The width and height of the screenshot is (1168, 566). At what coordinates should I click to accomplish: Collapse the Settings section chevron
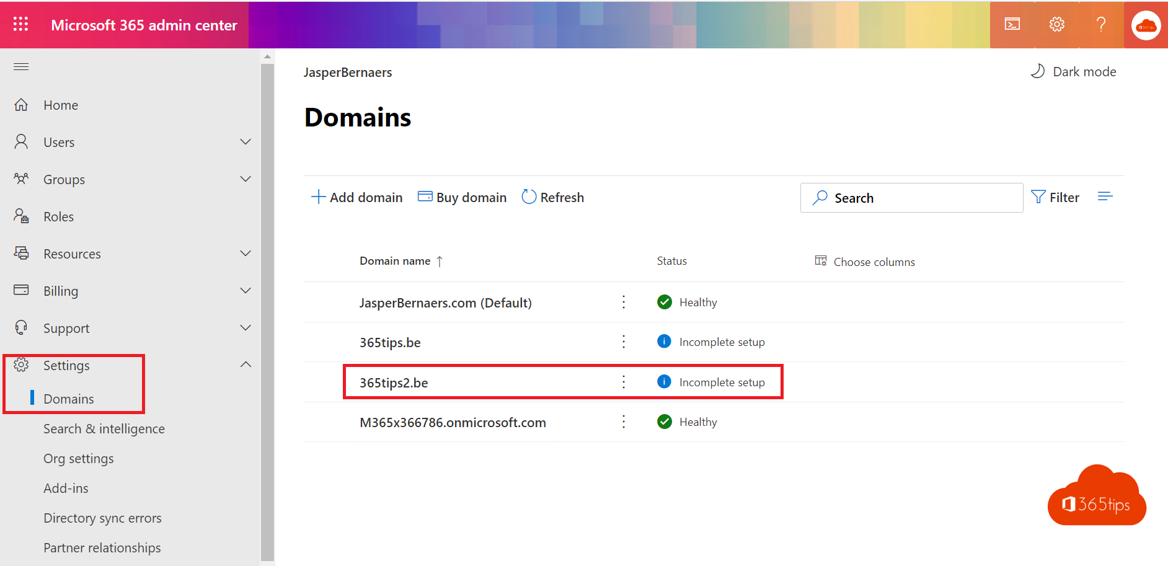point(246,365)
